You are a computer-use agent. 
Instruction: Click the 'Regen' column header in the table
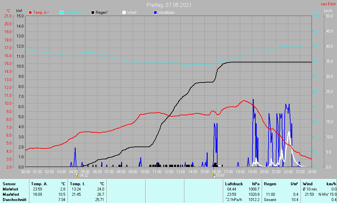(x=270, y=184)
